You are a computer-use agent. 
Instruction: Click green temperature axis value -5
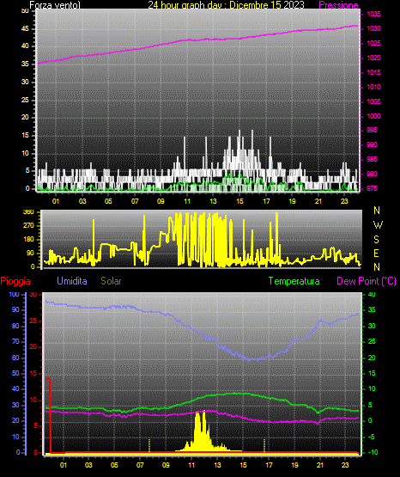(372, 437)
